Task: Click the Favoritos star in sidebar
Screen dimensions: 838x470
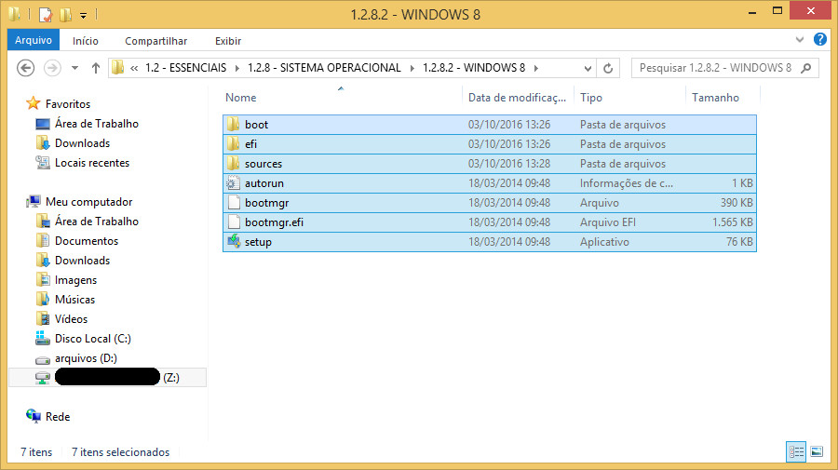Action: point(34,103)
